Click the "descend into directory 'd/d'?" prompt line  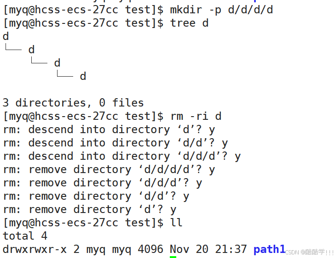click(116, 143)
